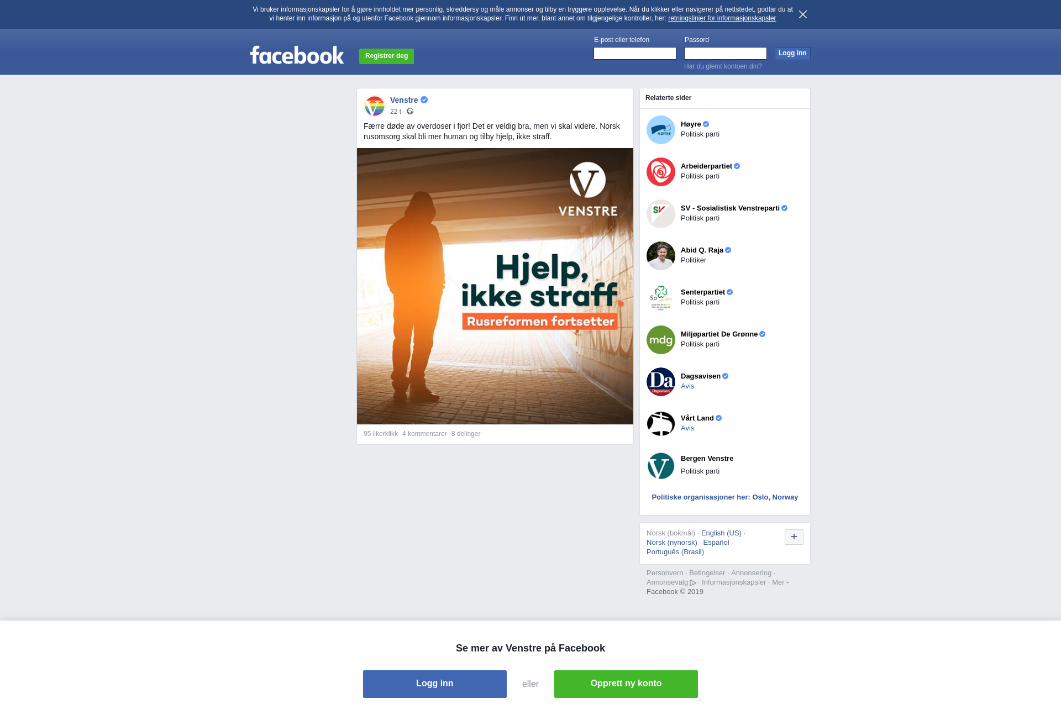The height and width of the screenshot is (720, 1061).
Task: Switch language to Norsk (nynorsk)
Action: pyautogui.click(x=672, y=543)
